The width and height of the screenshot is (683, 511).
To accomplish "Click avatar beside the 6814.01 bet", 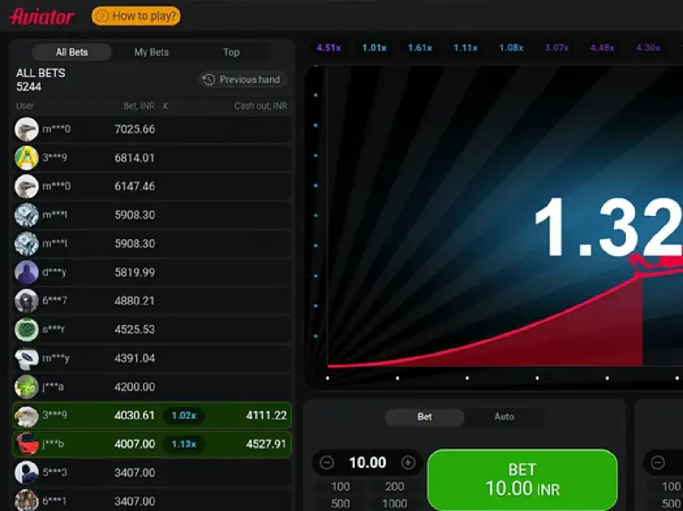I will pos(27,158).
